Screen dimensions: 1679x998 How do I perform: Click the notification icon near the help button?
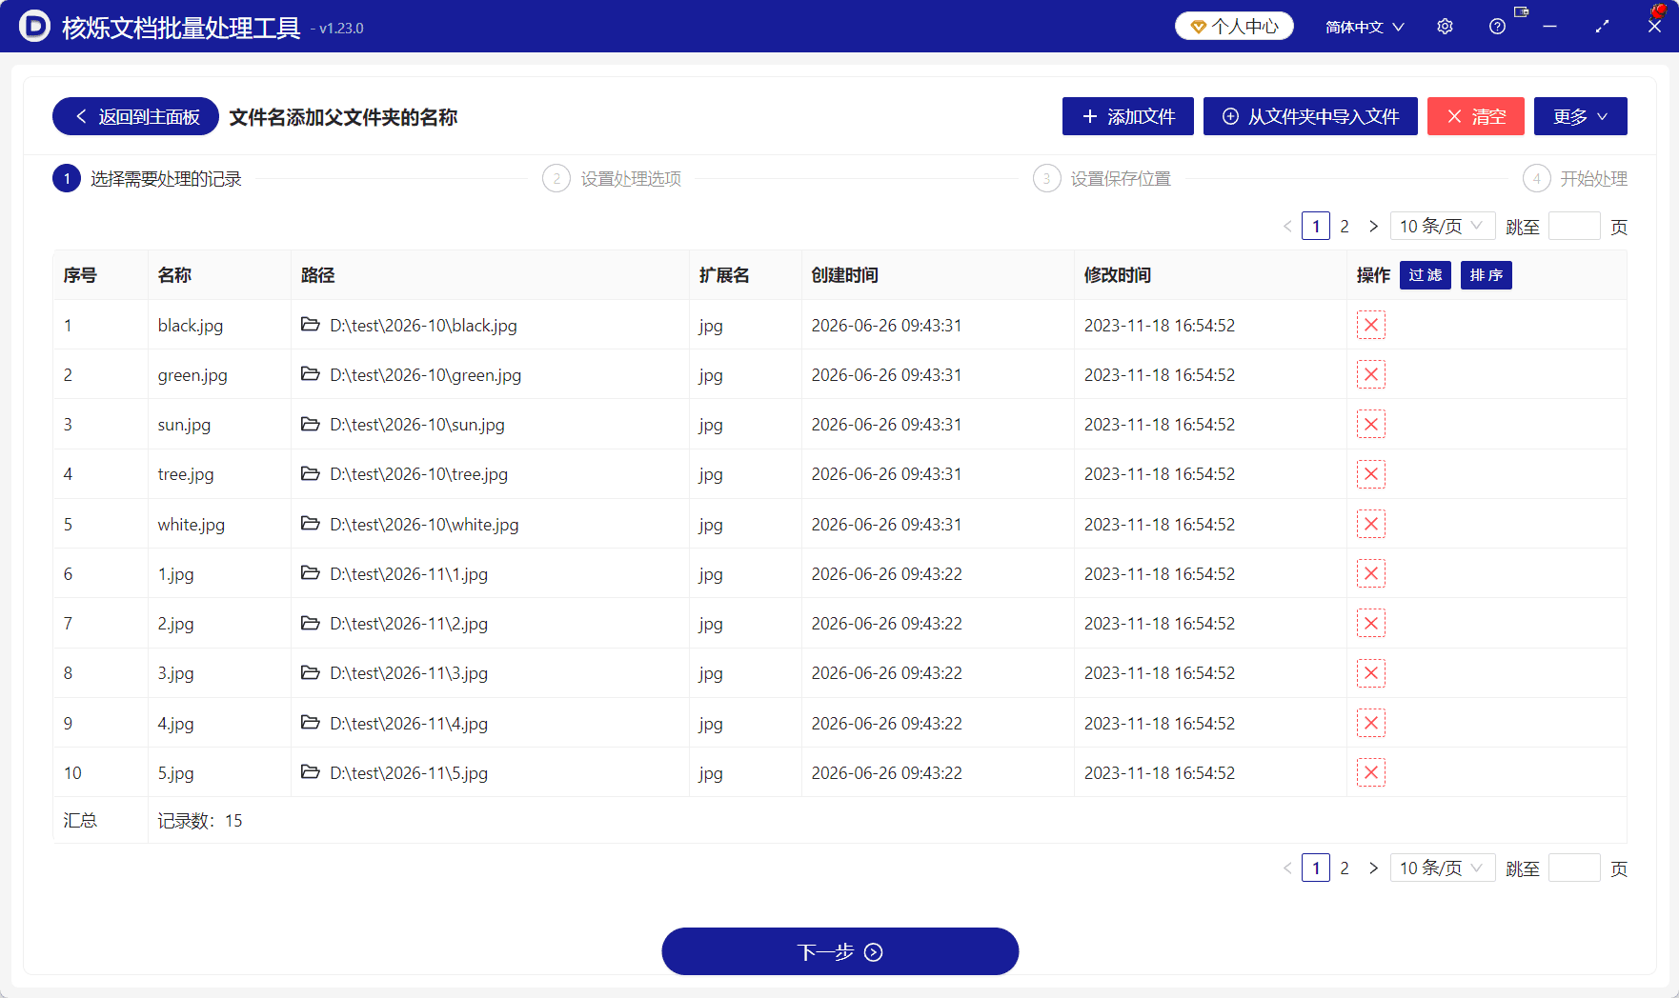1521,12
